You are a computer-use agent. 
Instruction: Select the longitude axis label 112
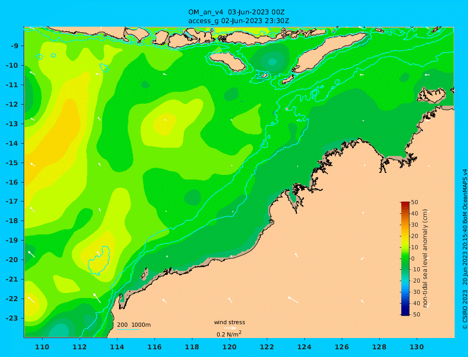(x=80, y=347)
